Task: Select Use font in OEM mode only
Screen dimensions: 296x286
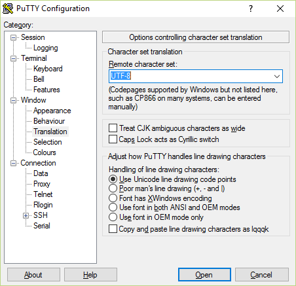Action: 113,217
